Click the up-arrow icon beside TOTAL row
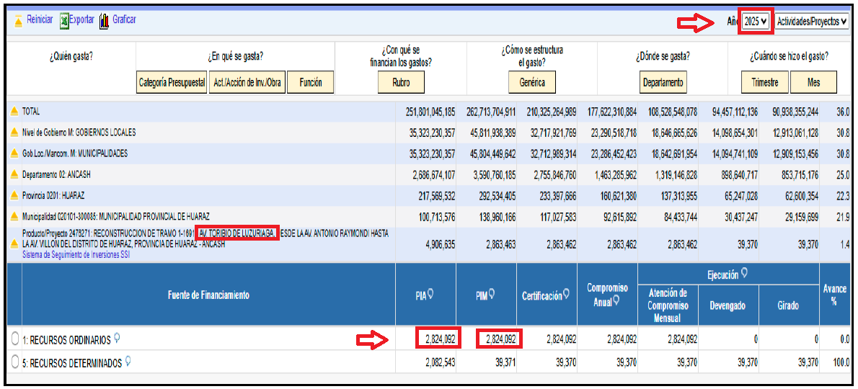 14,112
